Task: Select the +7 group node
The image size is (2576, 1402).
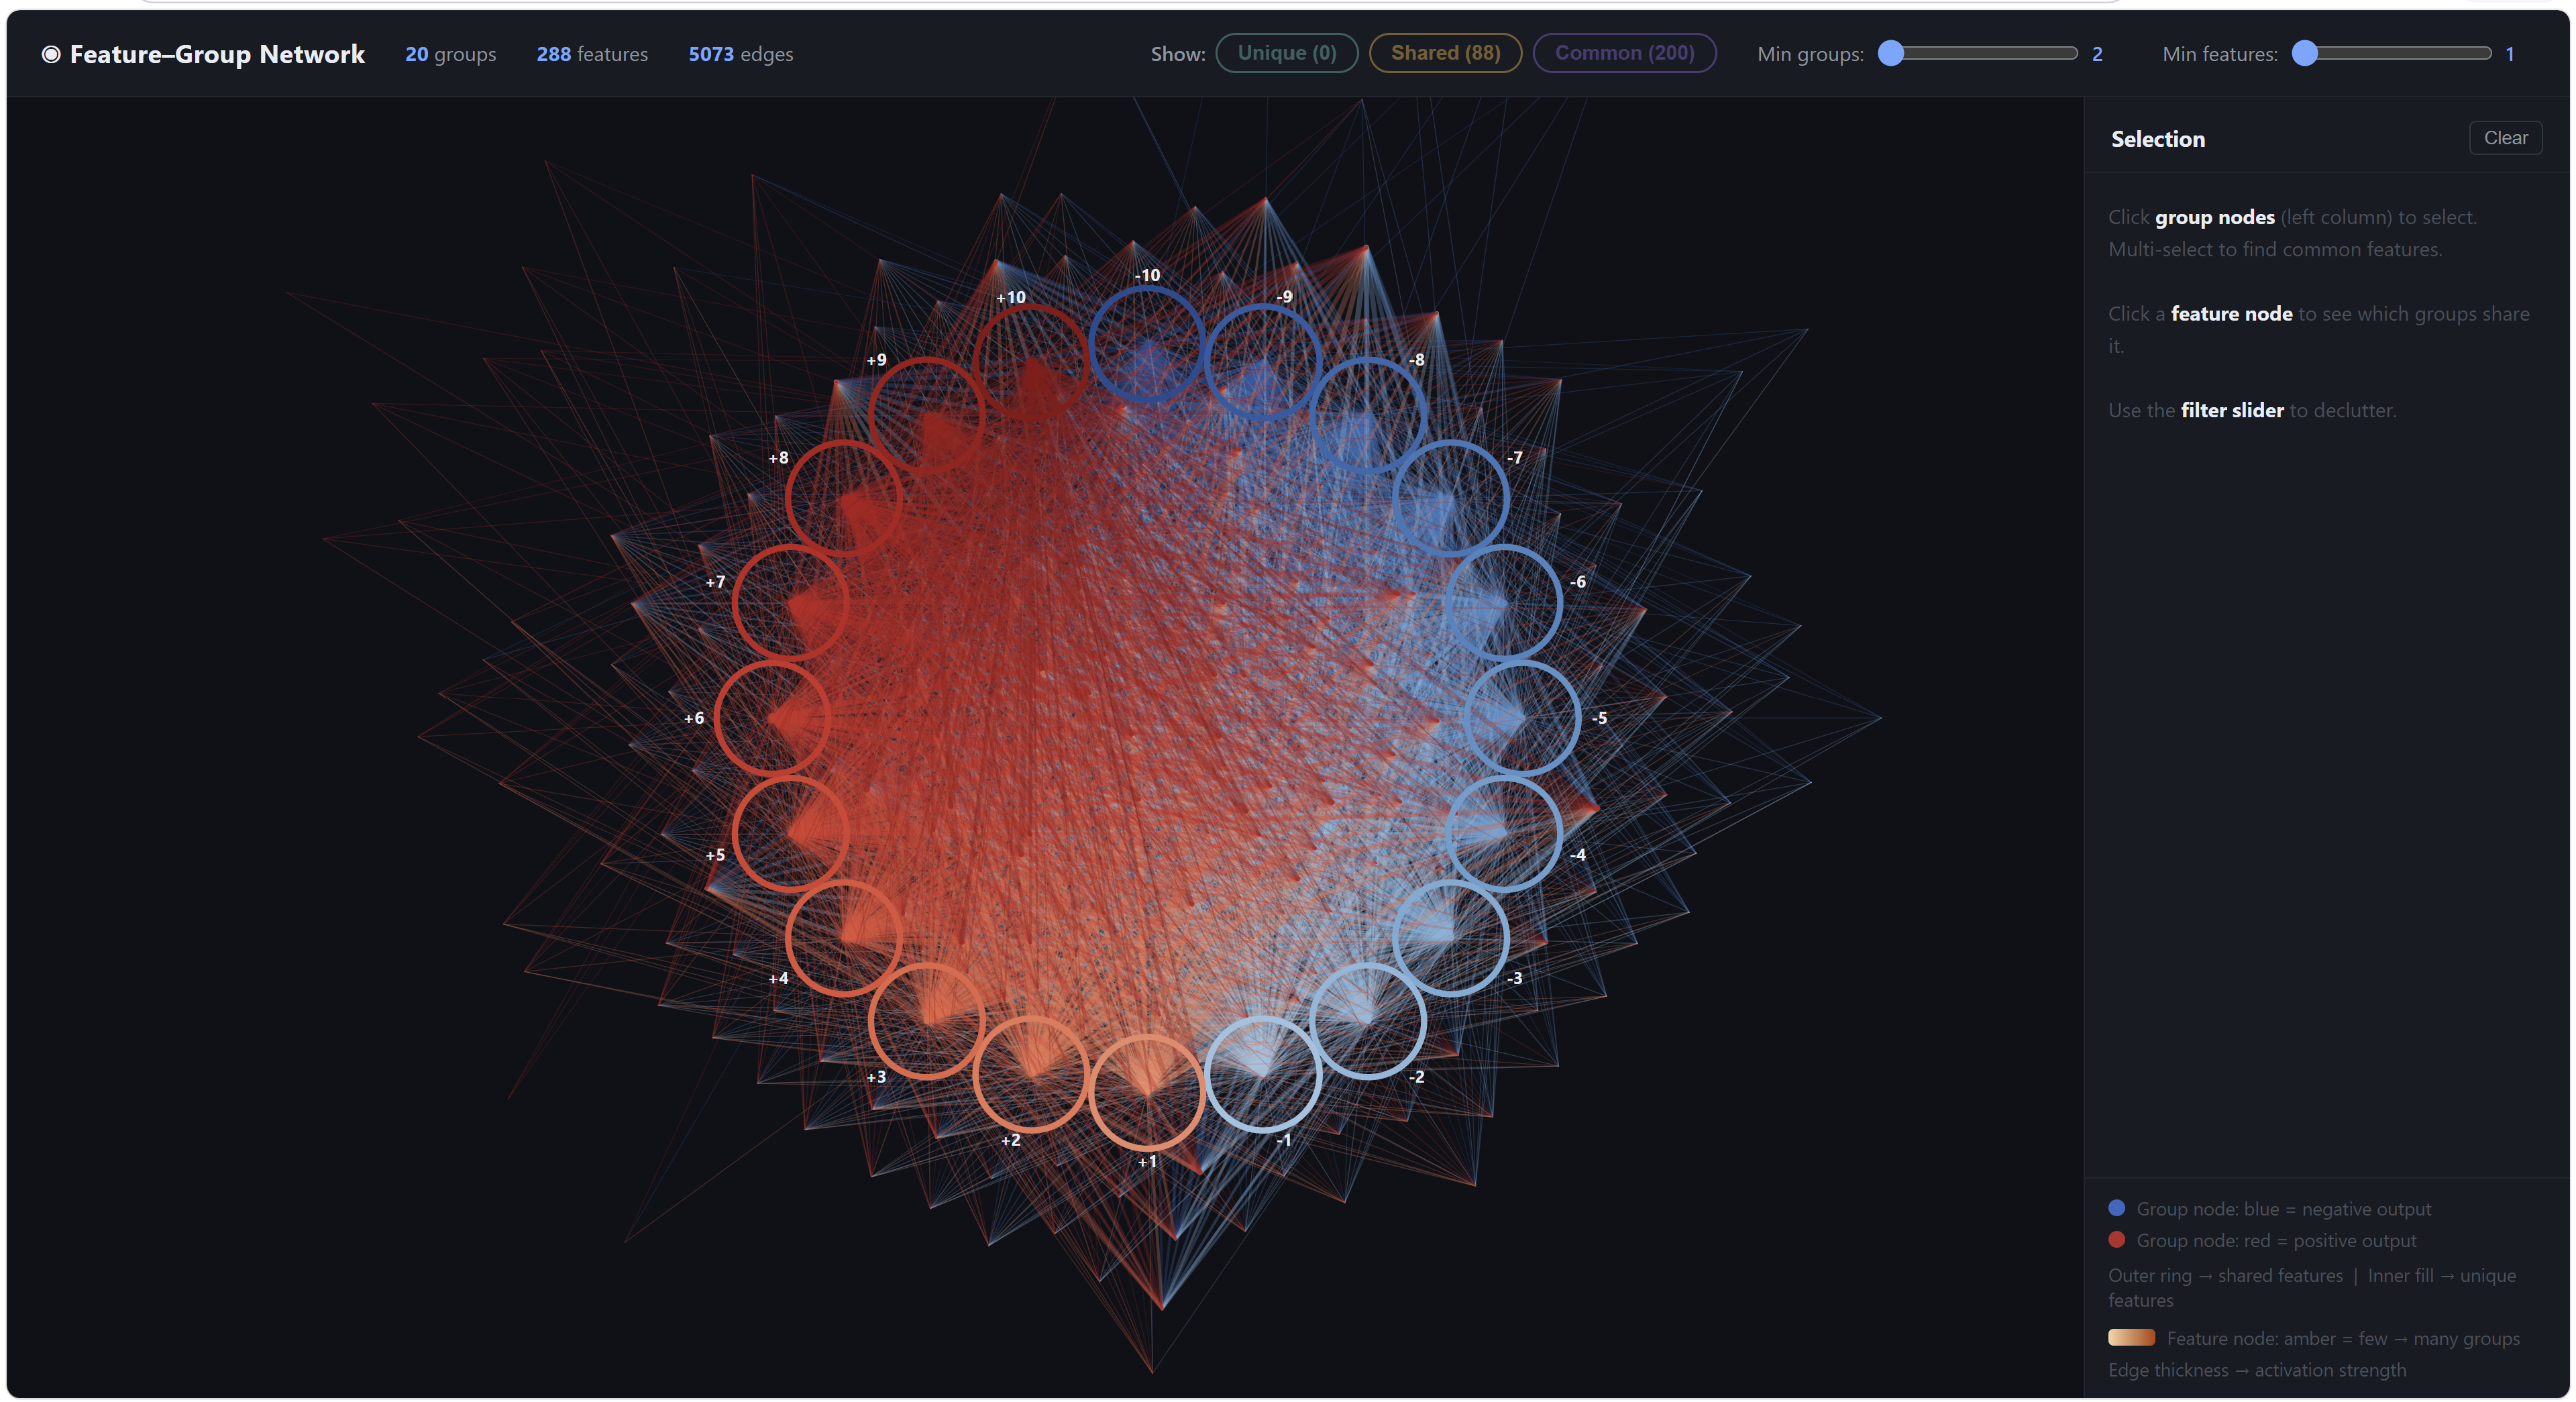Action: [x=790, y=603]
